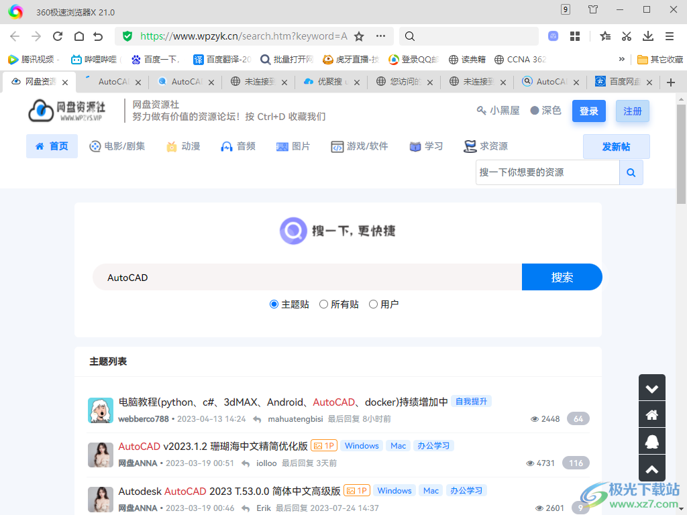
Task: Go to forum home via floating house icon
Action: 652,414
